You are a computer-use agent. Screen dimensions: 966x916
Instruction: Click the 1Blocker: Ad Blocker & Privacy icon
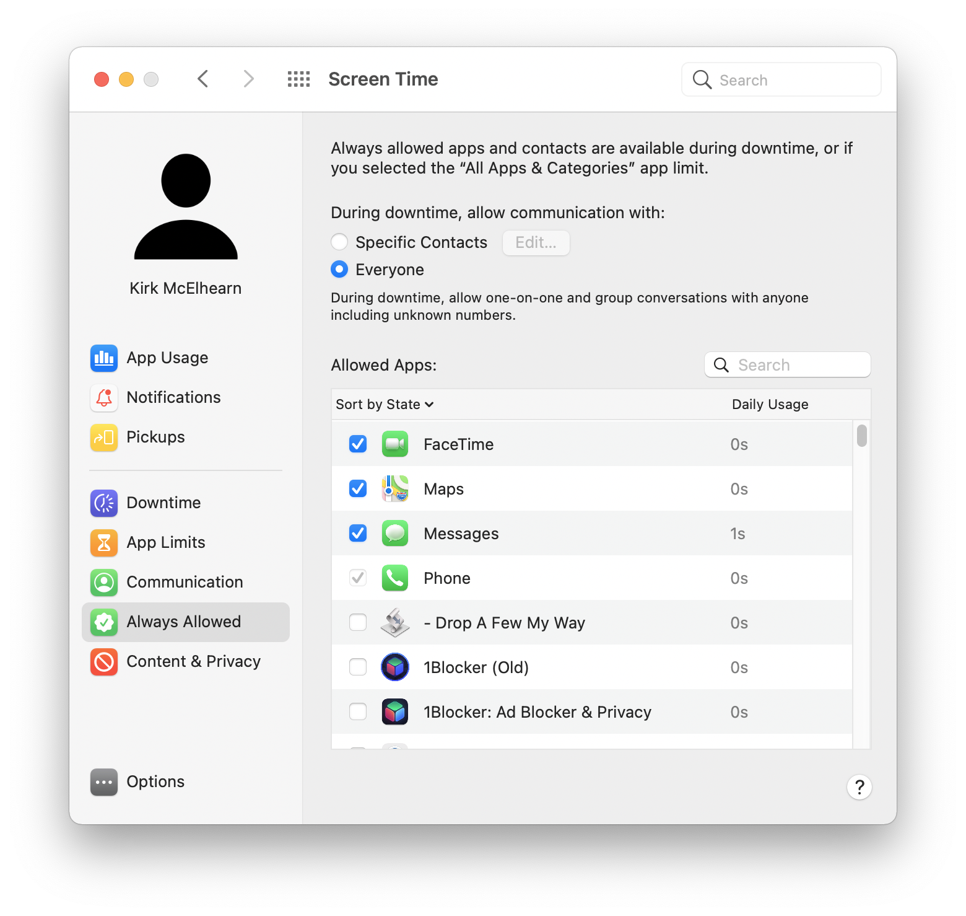[x=395, y=711]
